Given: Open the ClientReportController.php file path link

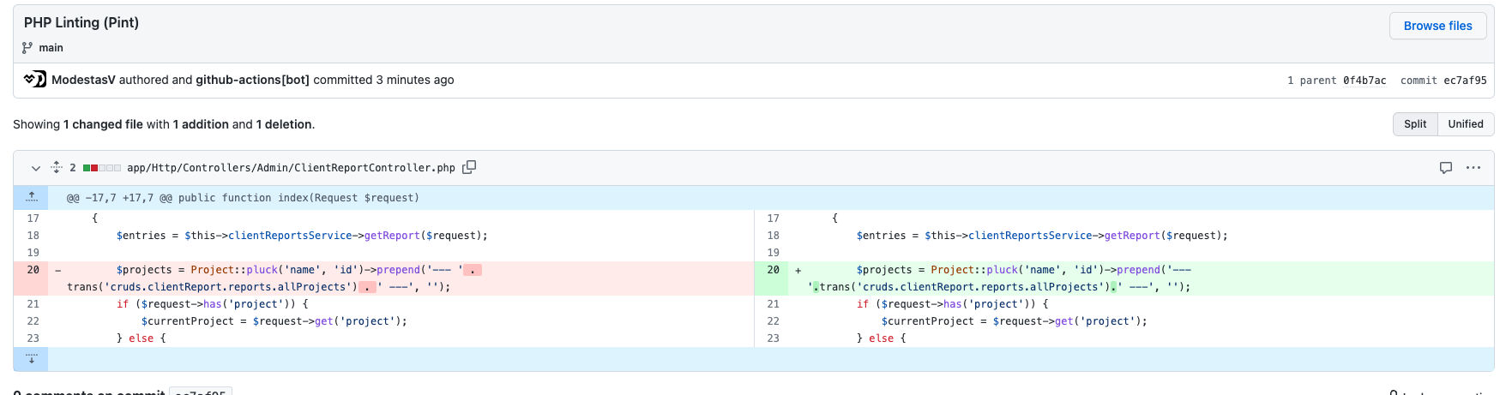Looking at the screenshot, I should click(291, 168).
